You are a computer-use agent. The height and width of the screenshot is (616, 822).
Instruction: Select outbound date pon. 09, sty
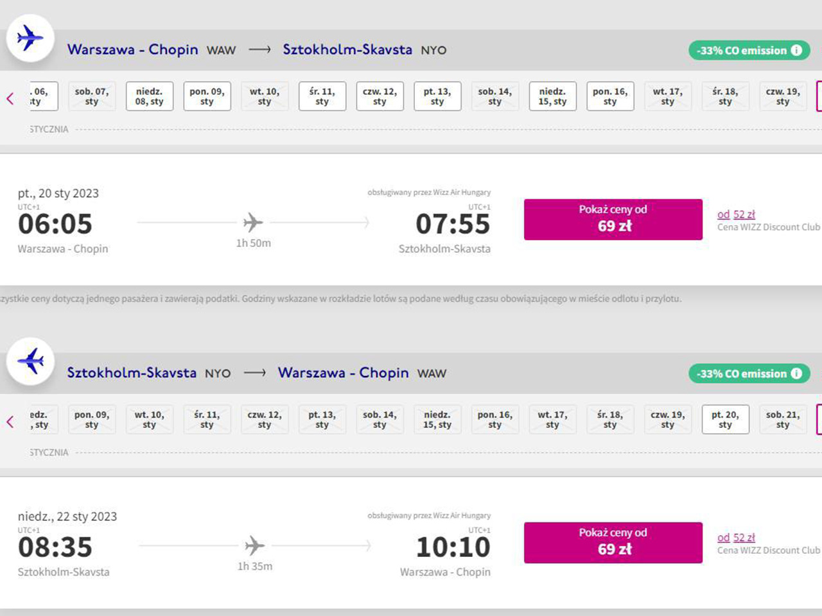[207, 96]
